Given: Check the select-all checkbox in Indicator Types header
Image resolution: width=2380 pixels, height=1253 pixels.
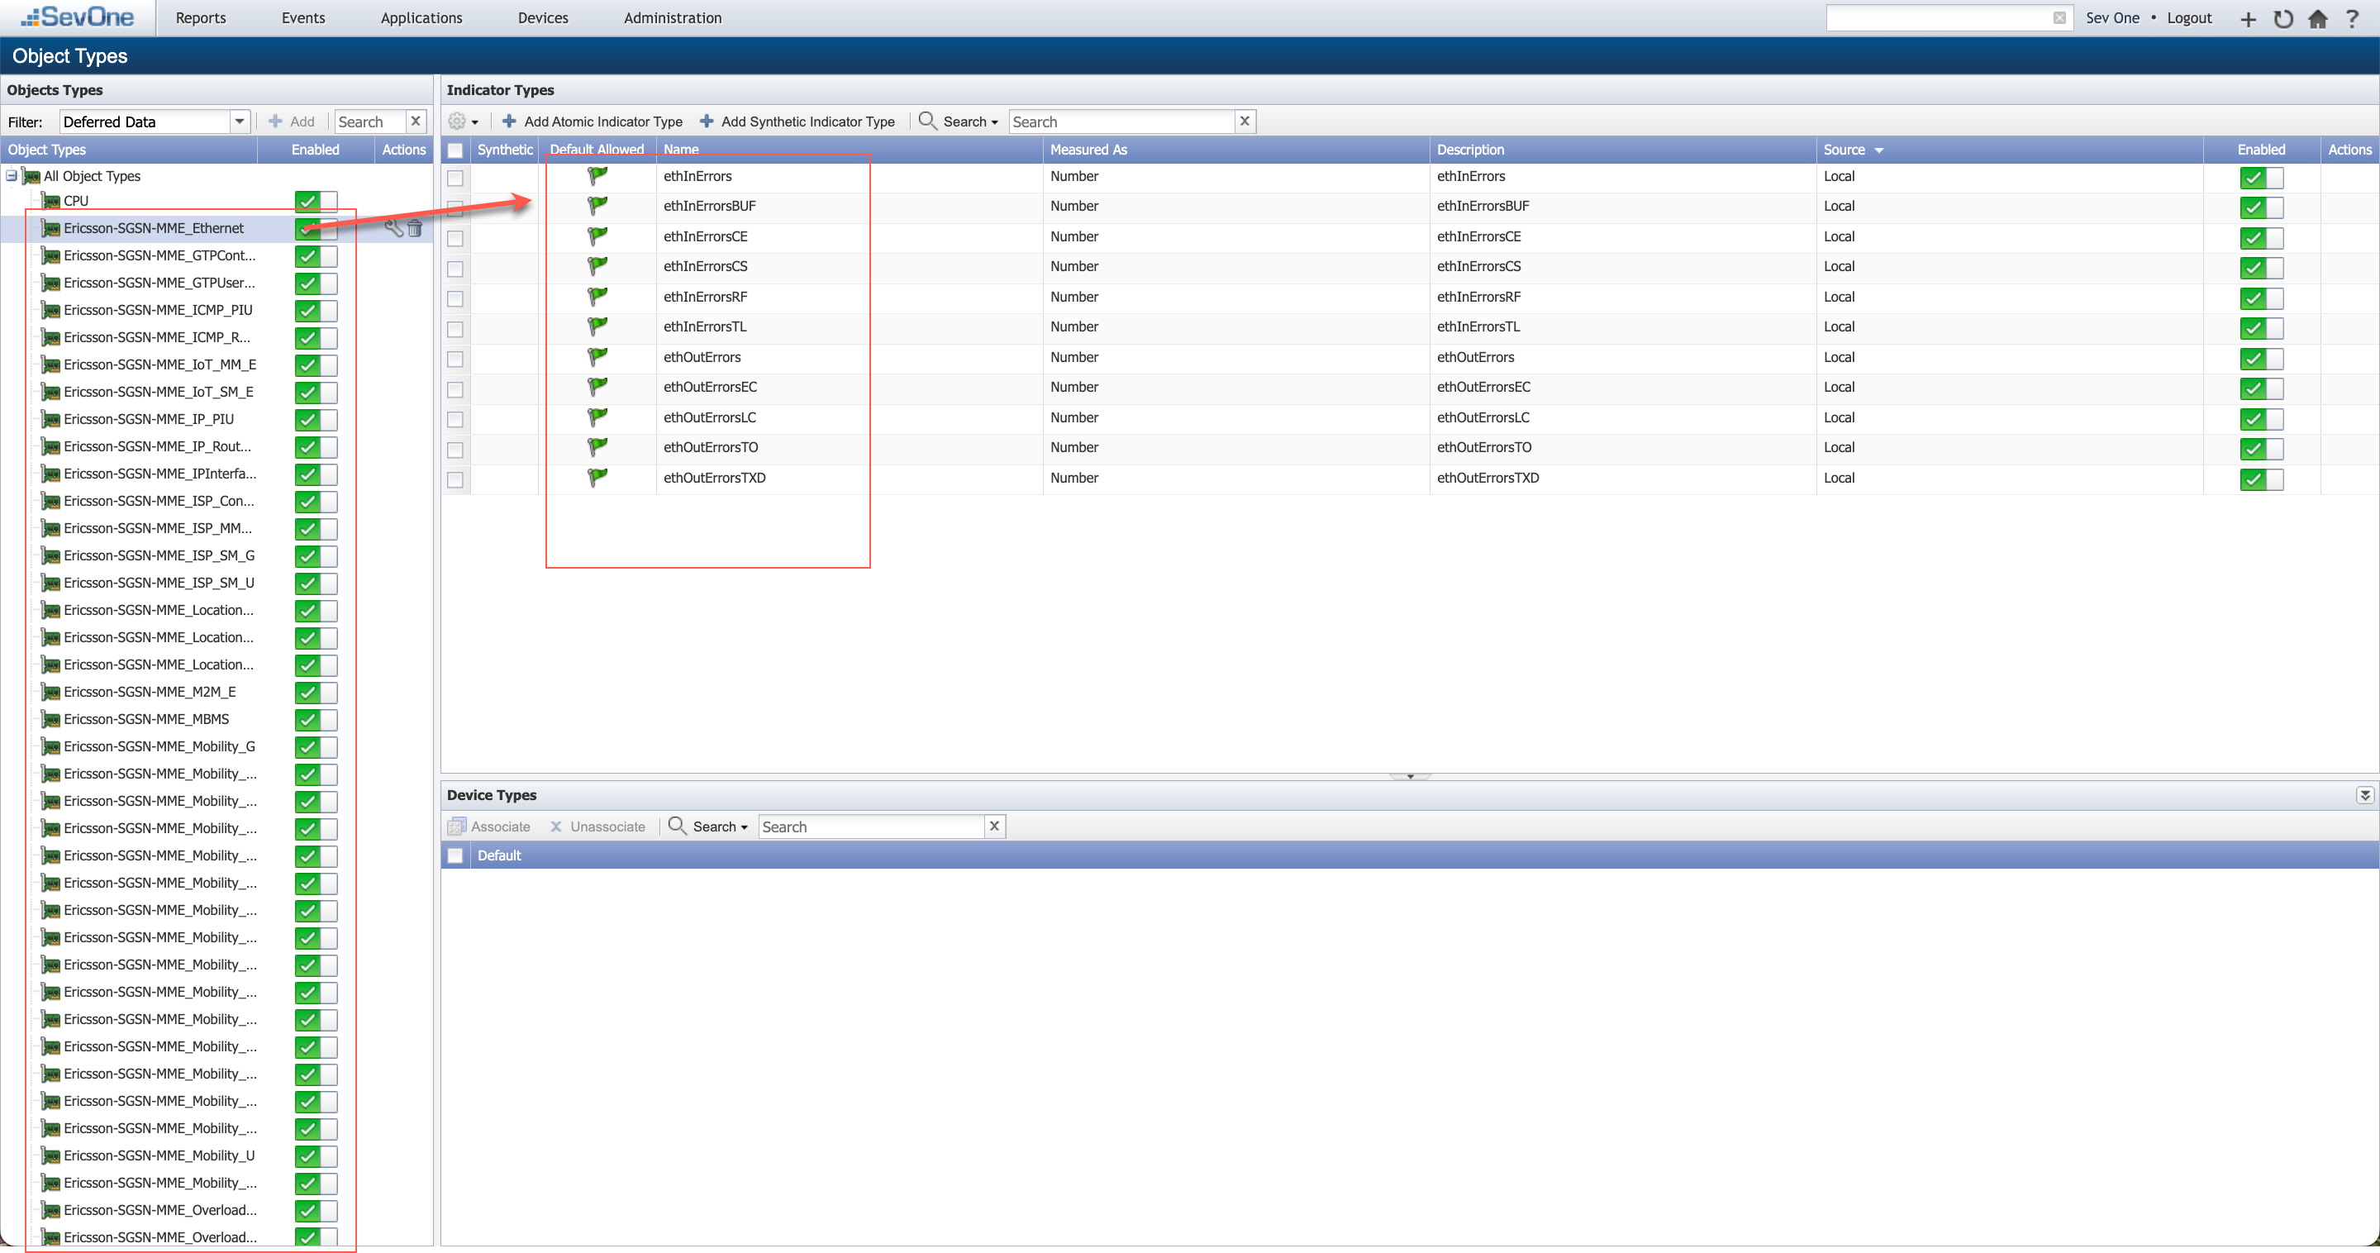Looking at the screenshot, I should point(455,150).
